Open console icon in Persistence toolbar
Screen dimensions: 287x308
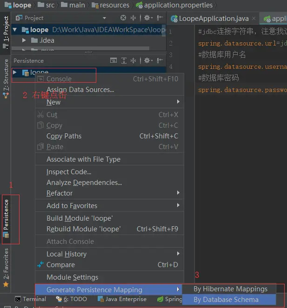point(113,60)
